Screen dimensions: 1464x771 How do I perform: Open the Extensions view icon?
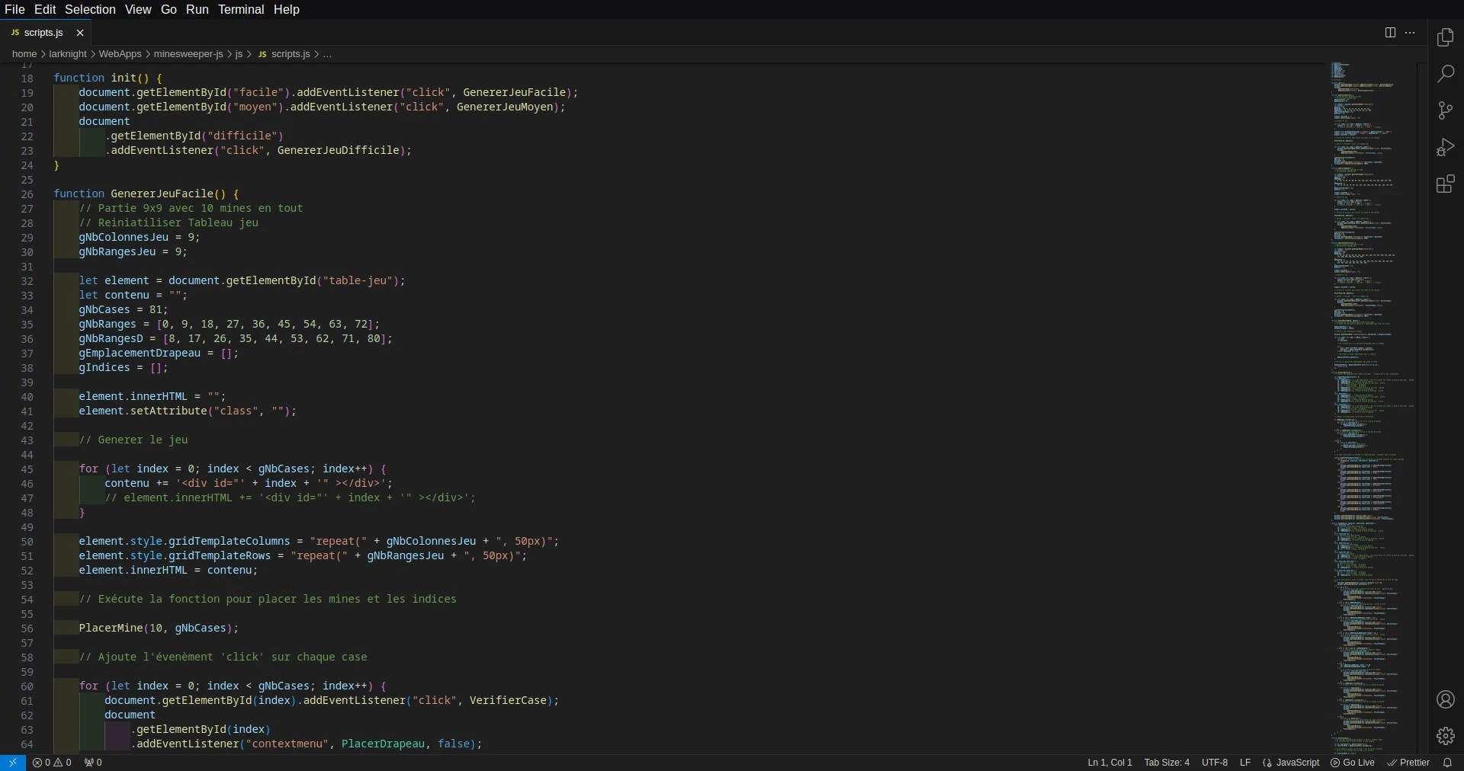pyautogui.click(x=1445, y=184)
